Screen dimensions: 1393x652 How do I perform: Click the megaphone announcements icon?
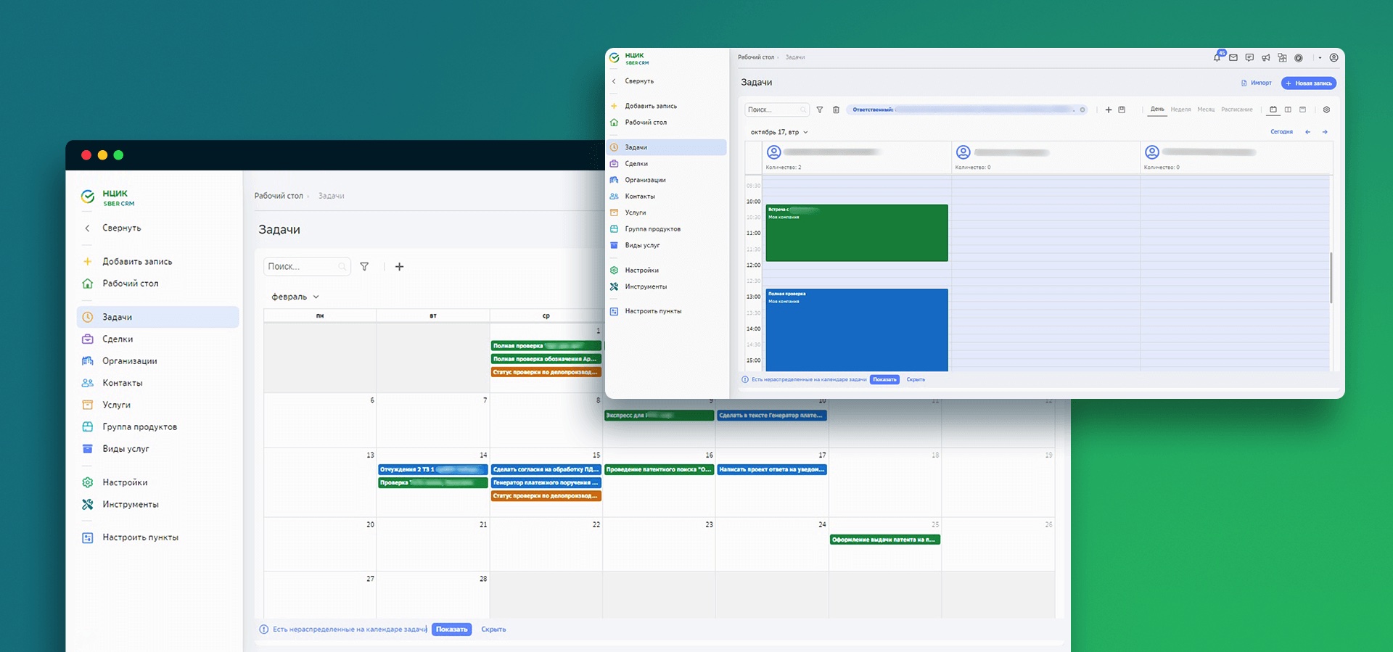tap(1265, 58)
